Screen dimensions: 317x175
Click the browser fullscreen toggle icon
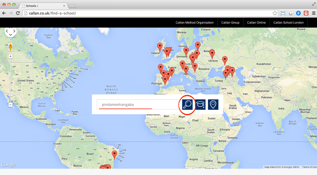(313, 4)
